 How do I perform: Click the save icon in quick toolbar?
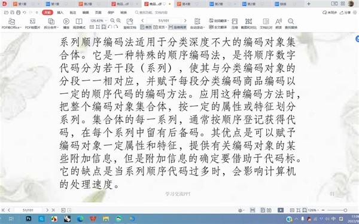12,13
